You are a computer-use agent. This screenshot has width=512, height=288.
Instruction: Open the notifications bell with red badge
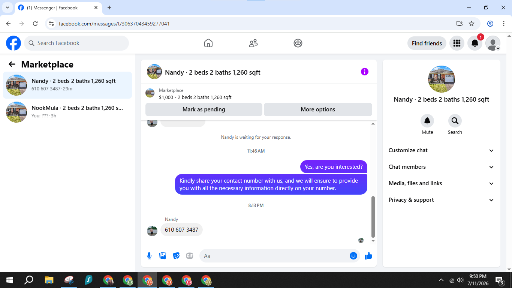click(x=475, y=43)
